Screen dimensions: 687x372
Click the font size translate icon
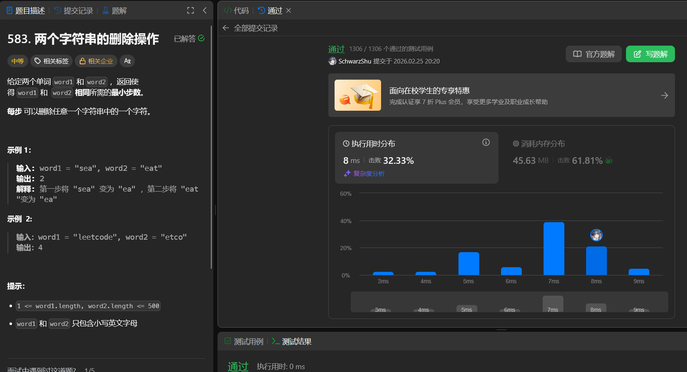(x=127, y=61)
